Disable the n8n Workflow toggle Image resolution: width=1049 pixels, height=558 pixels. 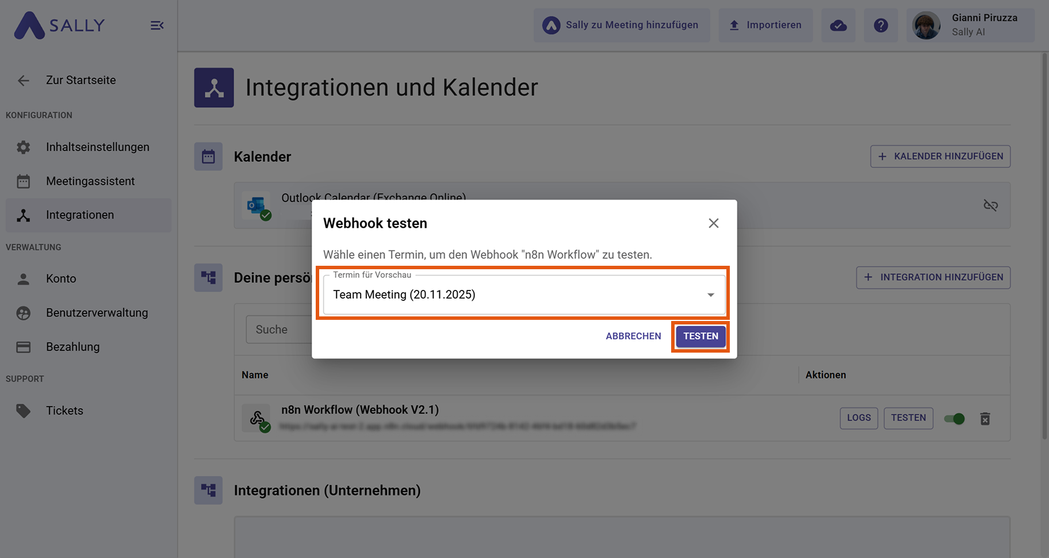coord(954,419)
